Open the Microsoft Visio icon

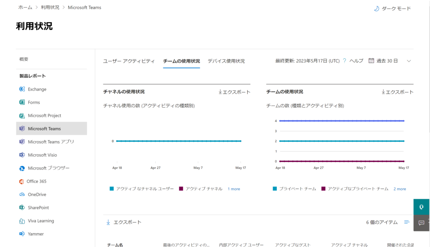click(22, 155)
